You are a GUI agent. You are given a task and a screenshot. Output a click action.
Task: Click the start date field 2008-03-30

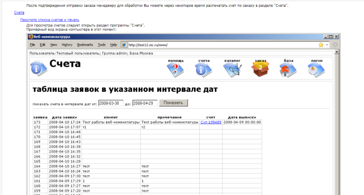[111, 103]
